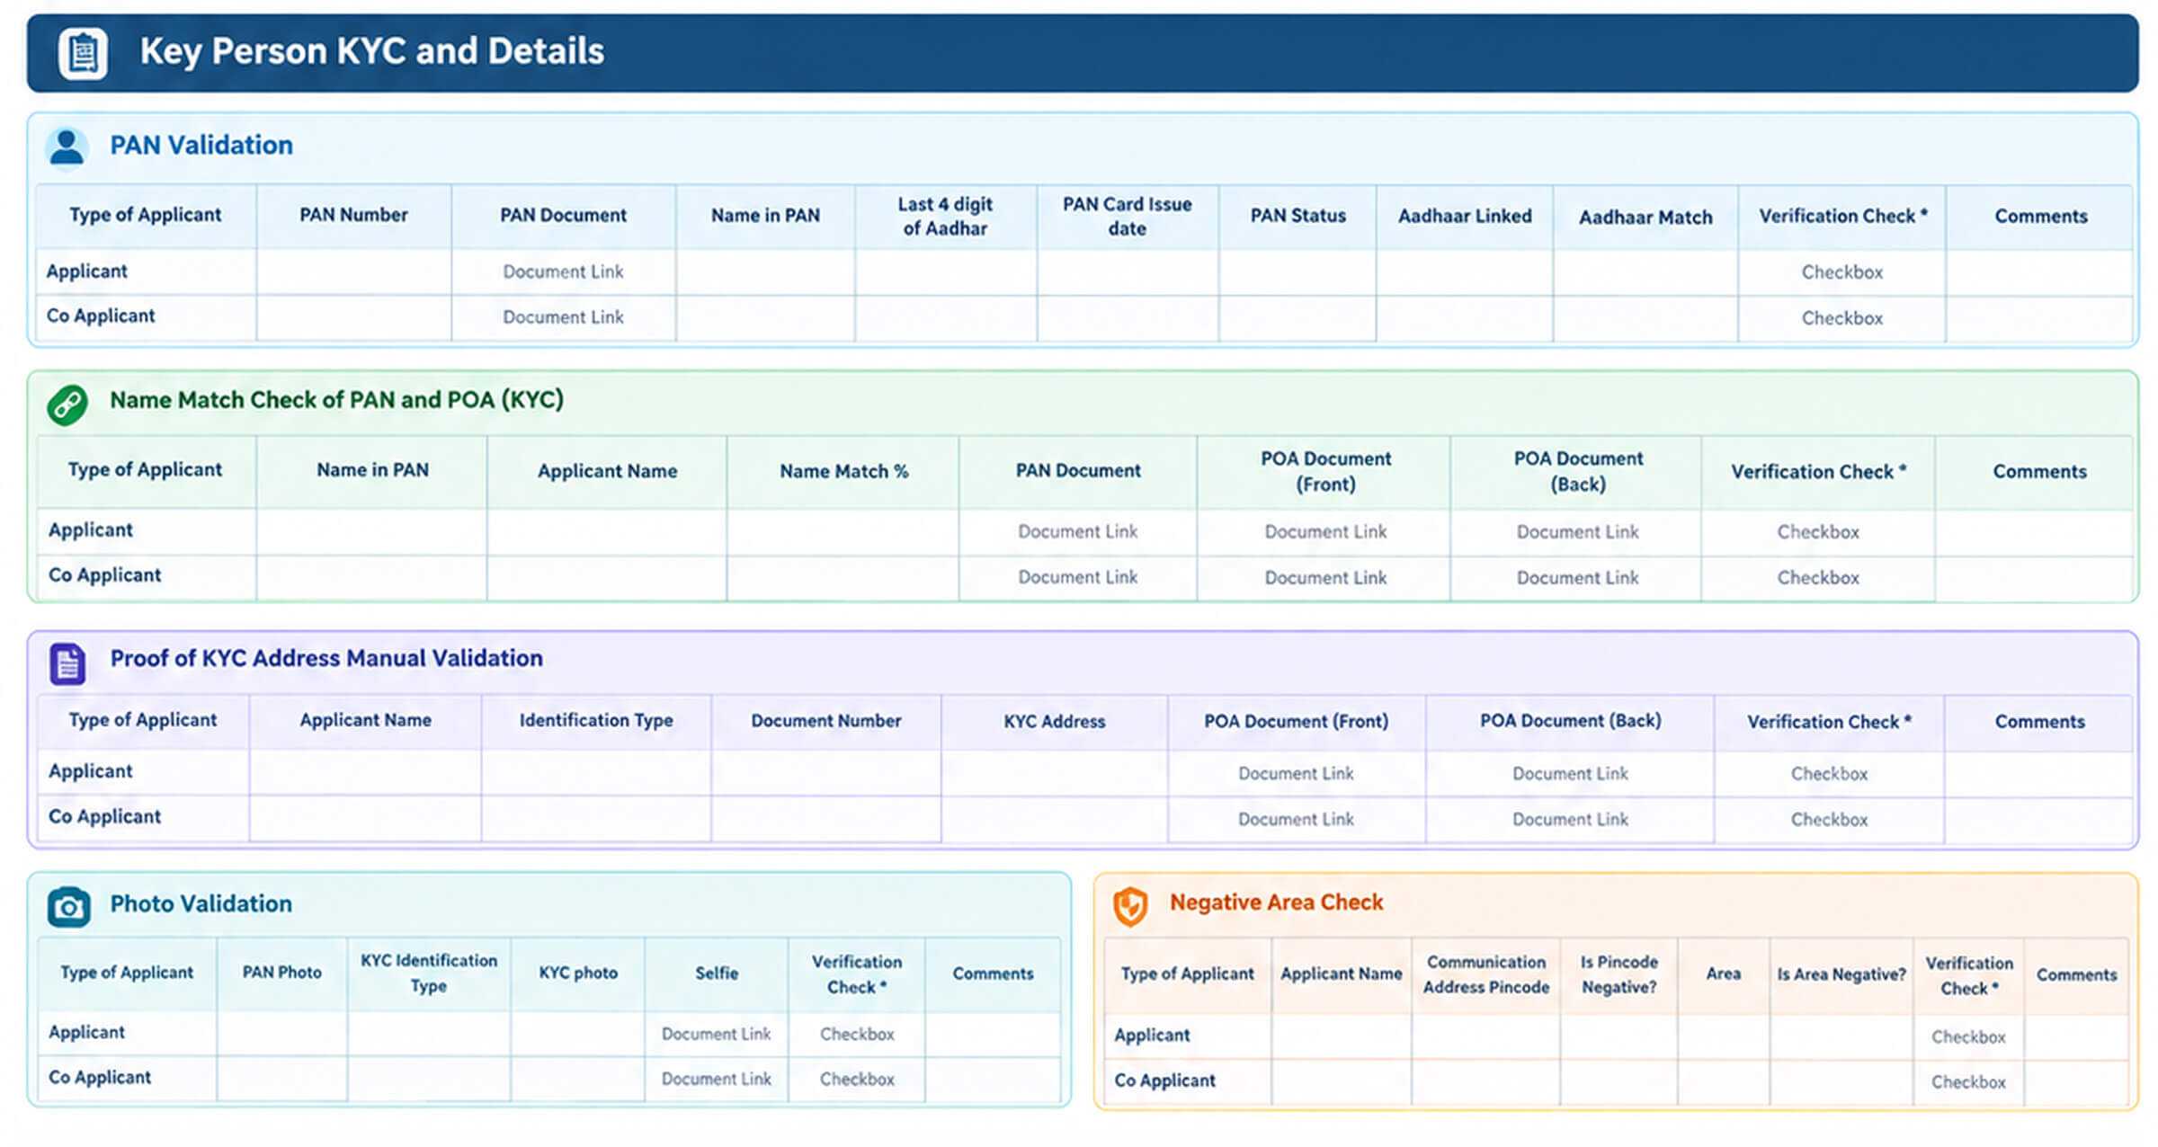Image resolution: width=2158 pixels, height=1147 pixels.
Task: Click Applicant KYC Address cell in Address Validation
Action: click(1055, 773)
